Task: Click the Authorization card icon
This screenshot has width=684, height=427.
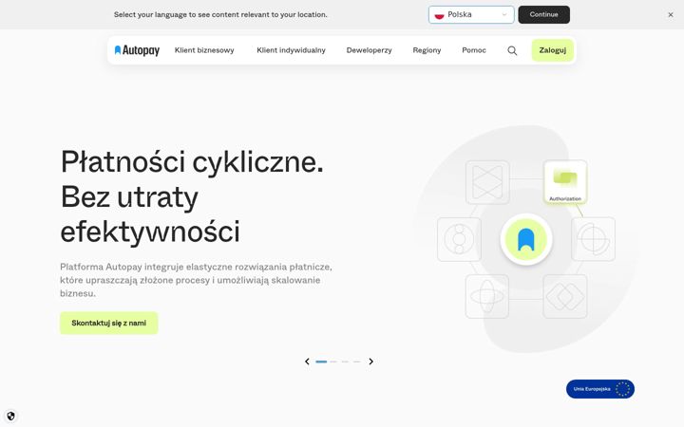Action: [565, 181]
